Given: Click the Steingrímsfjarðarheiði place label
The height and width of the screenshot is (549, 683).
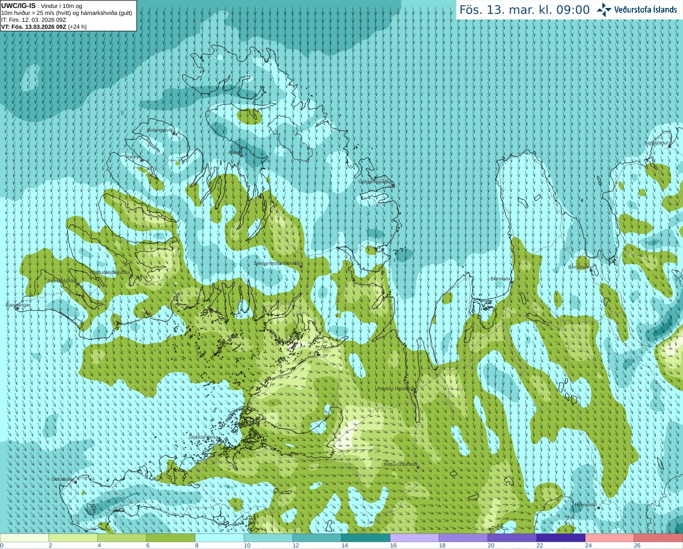Looking at the screenshot, I should 277,263.
